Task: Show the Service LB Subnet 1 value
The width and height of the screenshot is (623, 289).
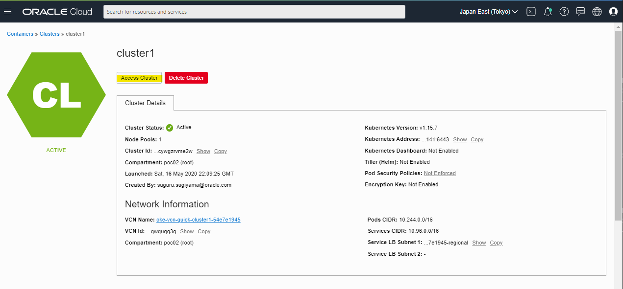Action: pos(479,243)
